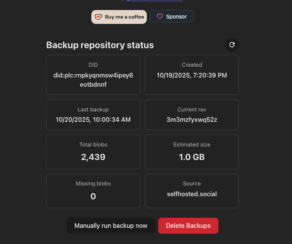Click the refresh backup status icon
The image size is (292, 244).
point(232,45)
